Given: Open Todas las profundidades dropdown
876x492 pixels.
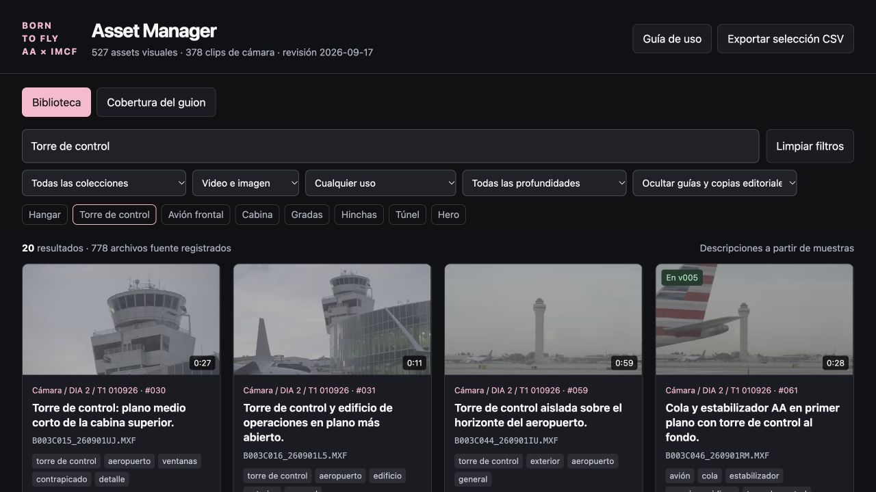Looking at the screenshot, I should 544,183.
